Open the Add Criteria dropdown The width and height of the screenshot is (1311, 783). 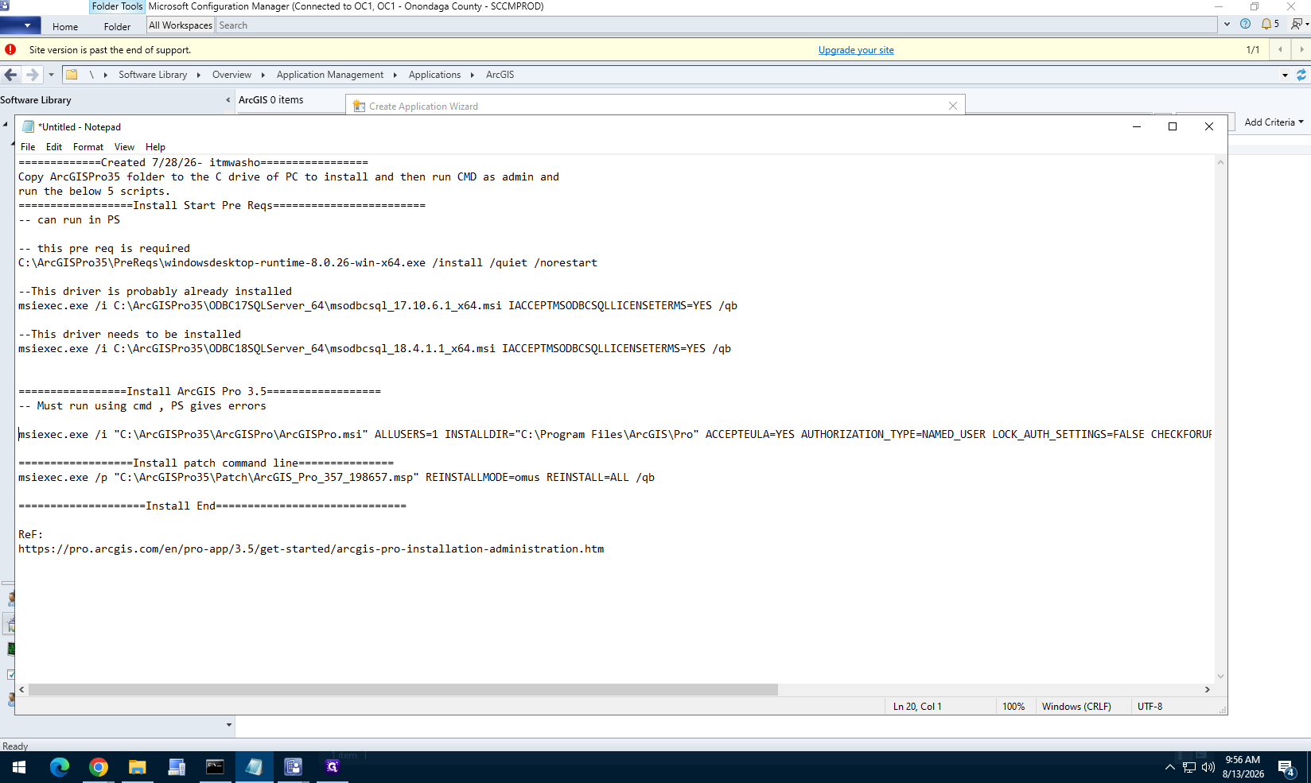[1274, 122]
